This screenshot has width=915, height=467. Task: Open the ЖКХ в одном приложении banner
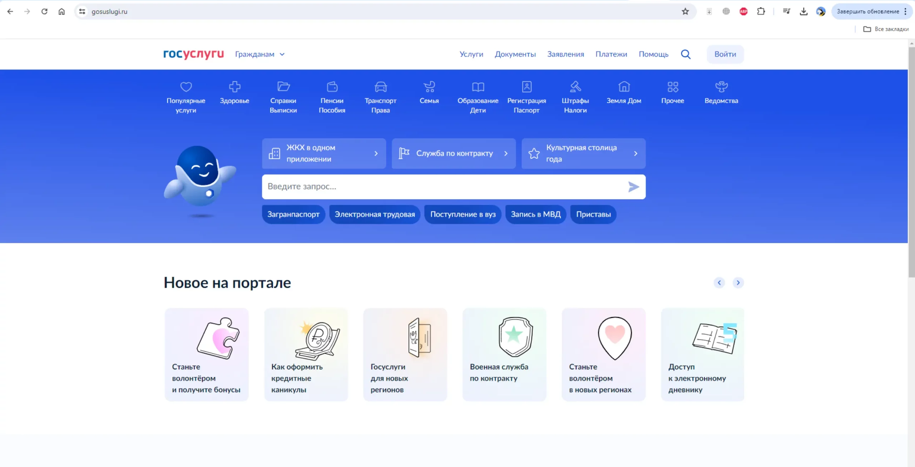pos(323,154)
